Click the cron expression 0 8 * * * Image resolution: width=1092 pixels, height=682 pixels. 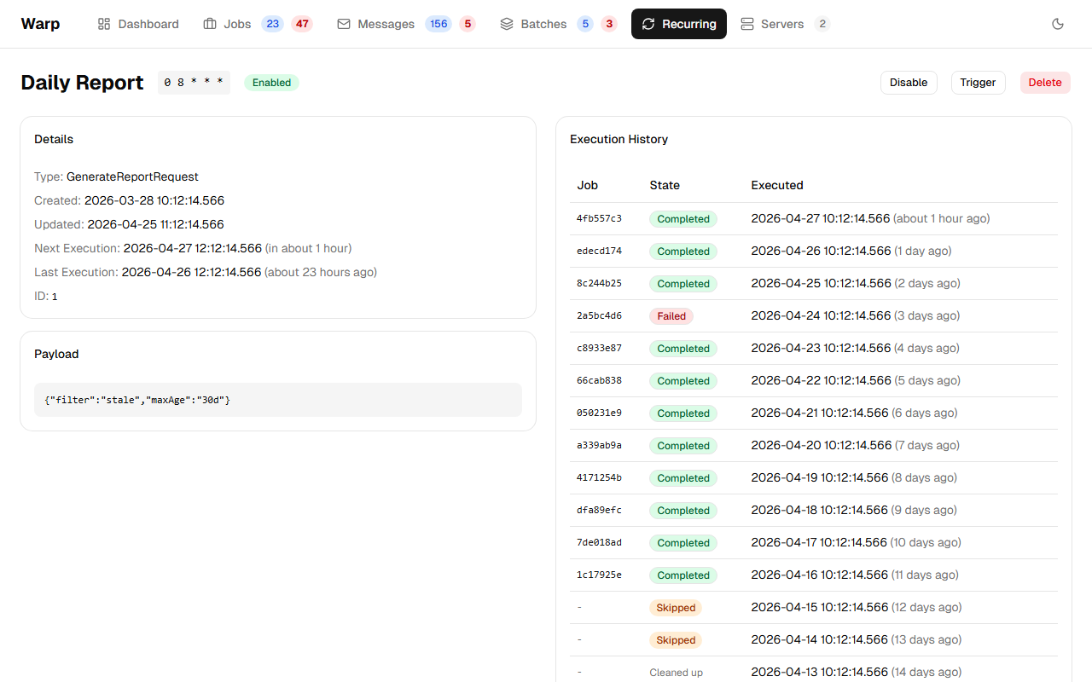(x=194, y=83)
